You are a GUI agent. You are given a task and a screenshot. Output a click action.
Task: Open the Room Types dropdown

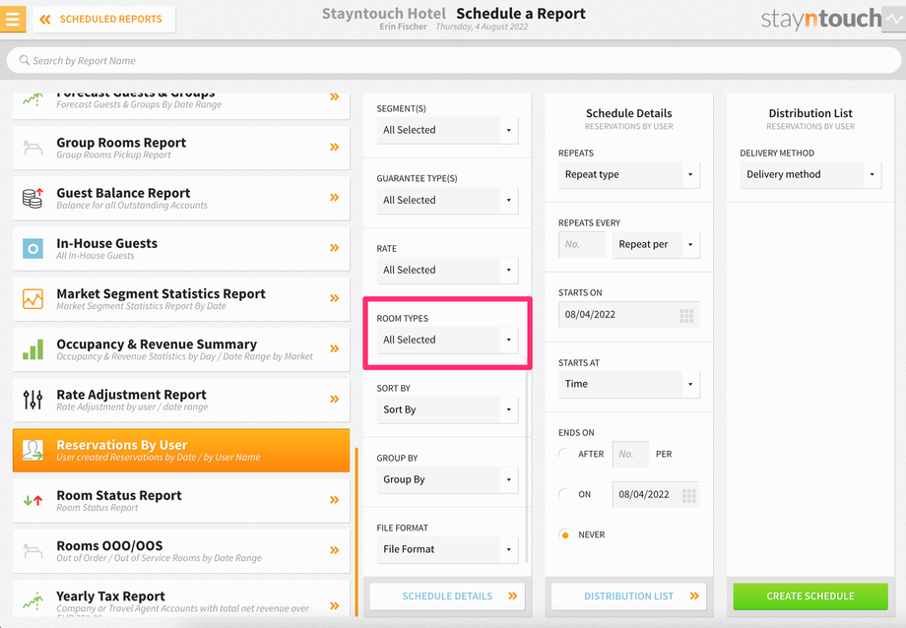pyautogui.click(x=447, y=340)
